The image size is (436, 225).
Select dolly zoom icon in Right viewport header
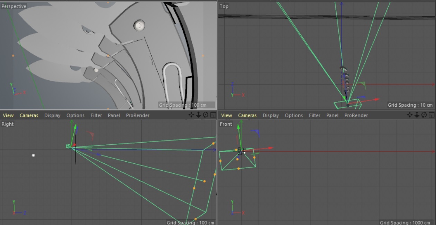(199, 115)
